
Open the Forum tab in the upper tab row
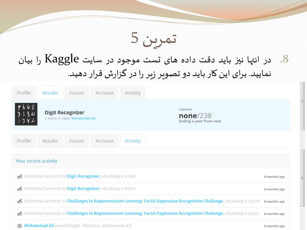[x=77, y=93]
